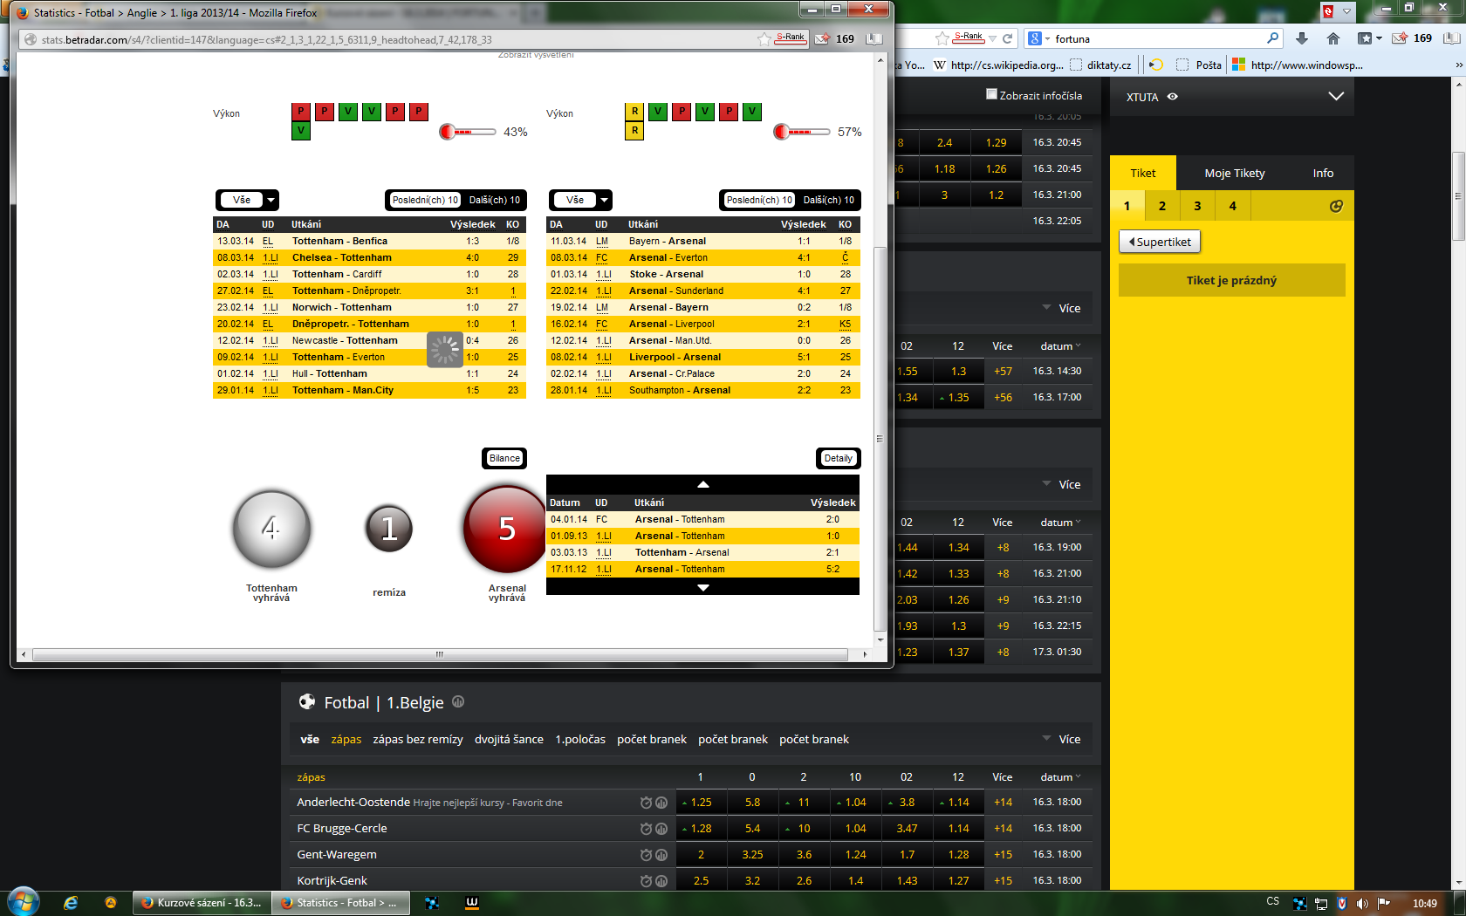Open statistics icon beside Fotbal 1.Belgie heading
Viewport: 1466px width, 916px height.
coord(458,701)
